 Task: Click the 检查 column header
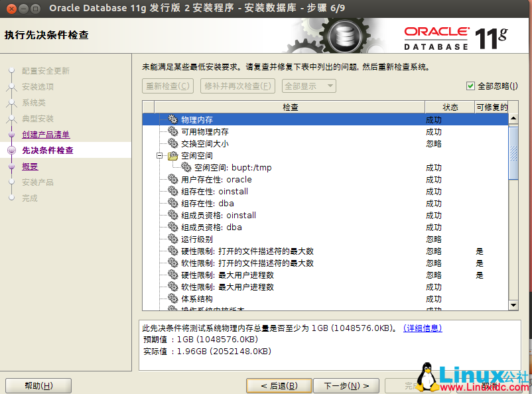290,107
